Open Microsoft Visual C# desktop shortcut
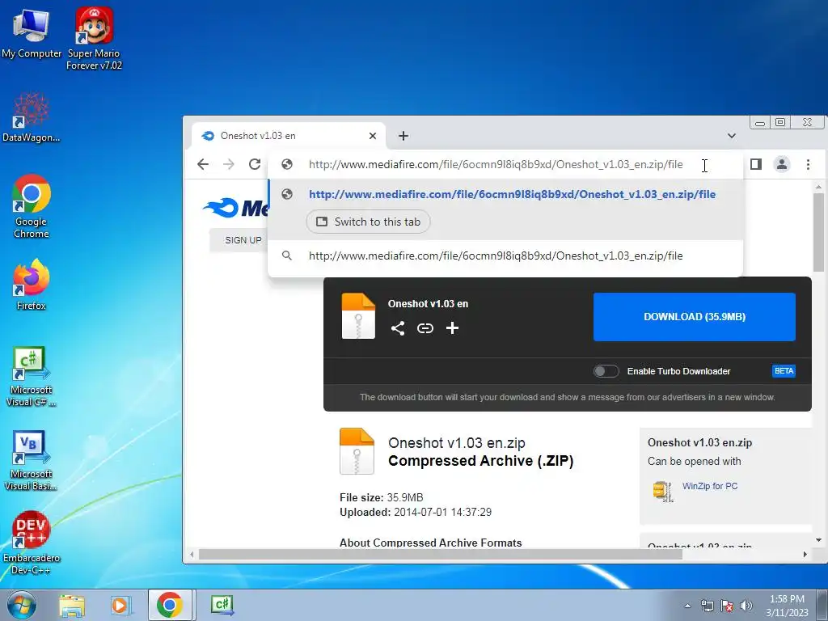This screenshot has height=621, width=828. [32, 376]
